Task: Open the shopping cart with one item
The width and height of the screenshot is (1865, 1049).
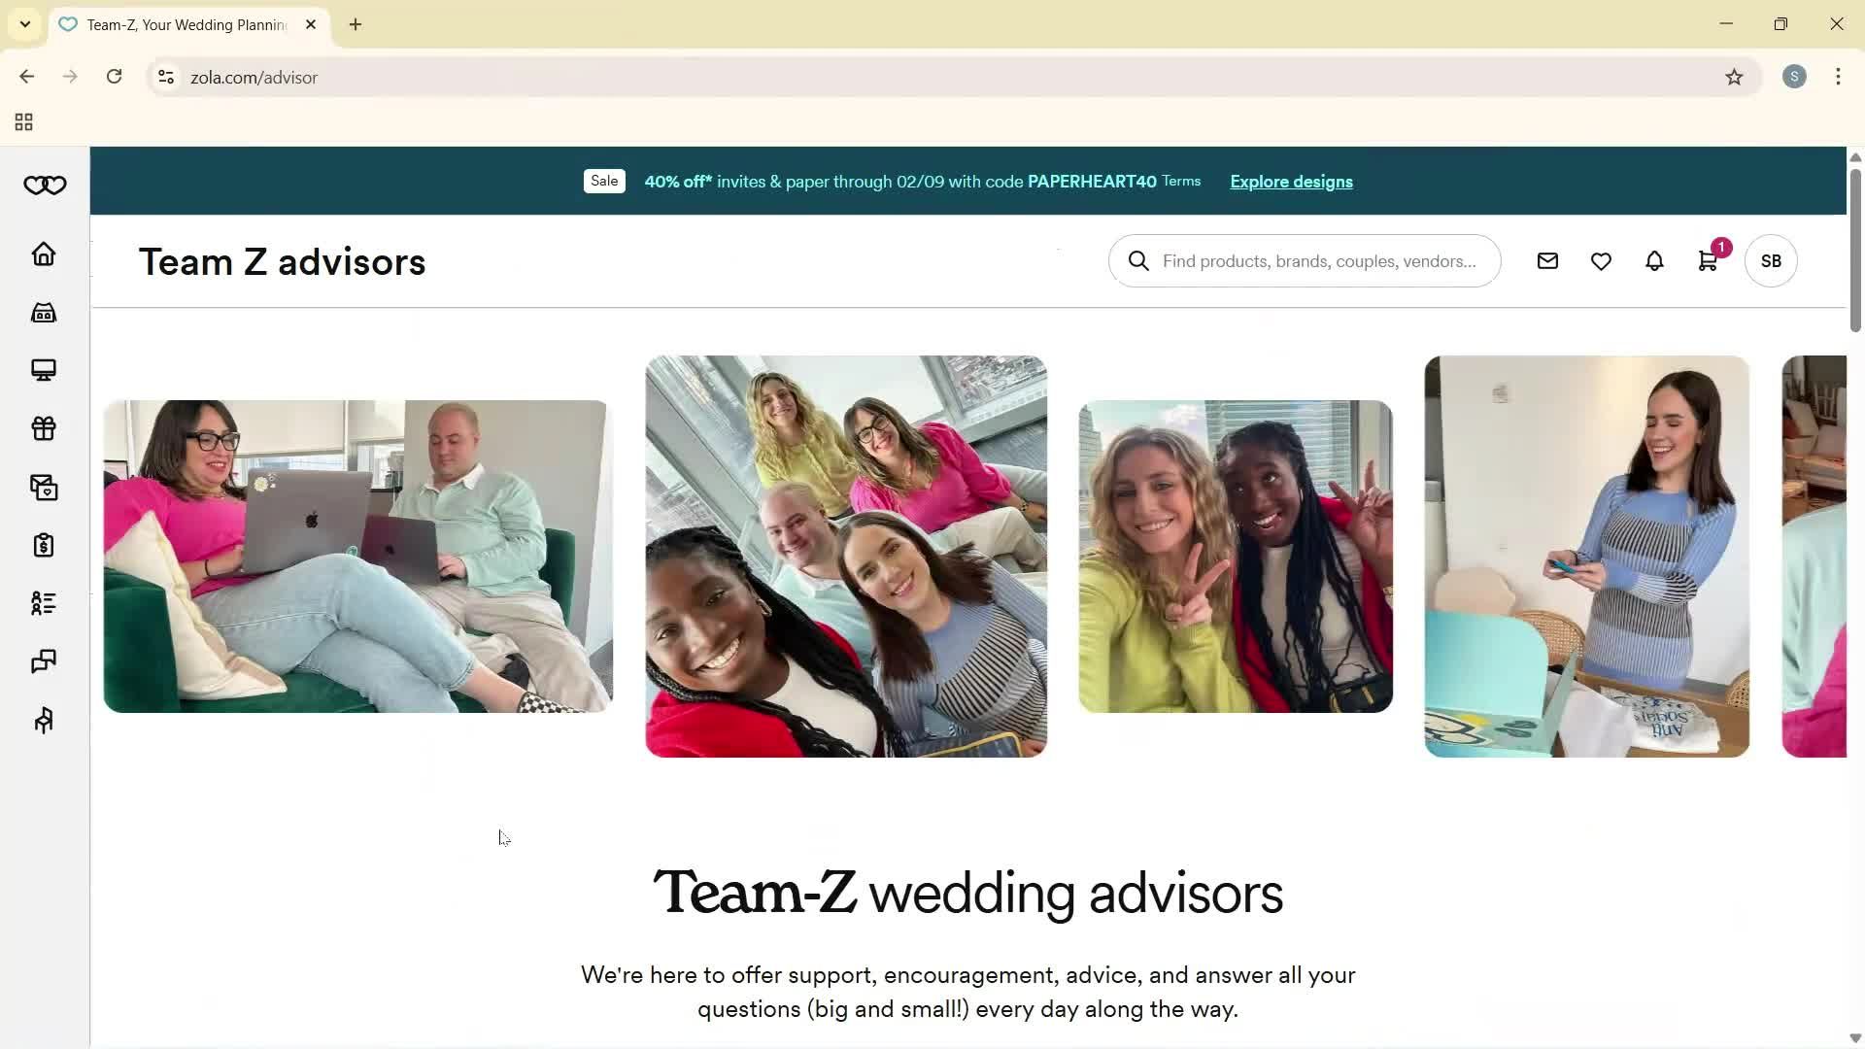Action: click(1708, 261)
